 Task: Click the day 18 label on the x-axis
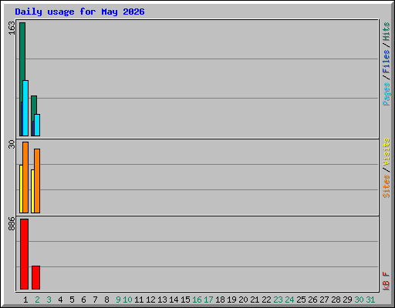coord(220,300)
